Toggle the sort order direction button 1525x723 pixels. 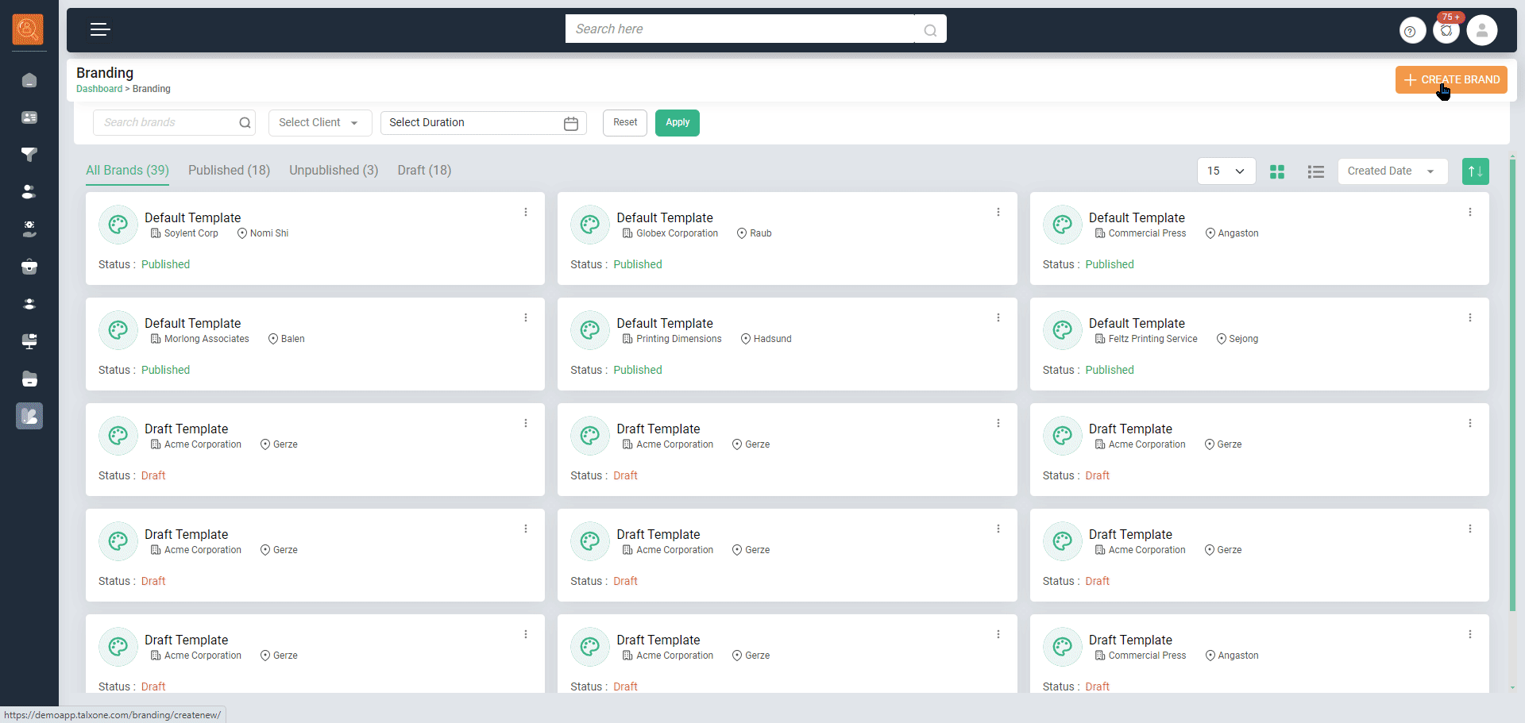pos(1475,171)
